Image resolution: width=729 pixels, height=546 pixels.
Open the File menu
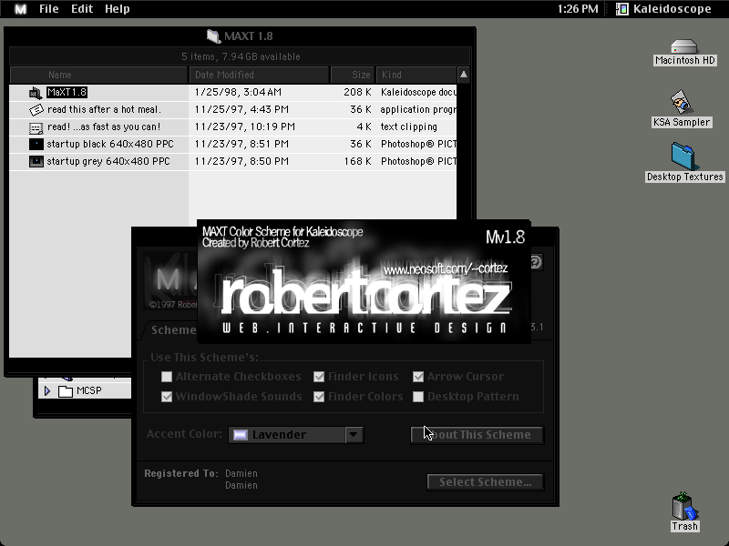[49, 9]
